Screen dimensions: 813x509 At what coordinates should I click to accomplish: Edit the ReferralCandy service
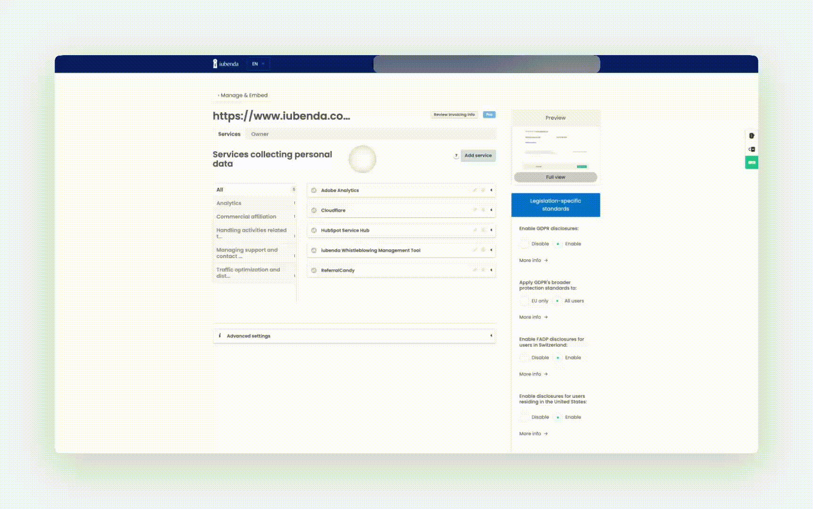(475, 270)
